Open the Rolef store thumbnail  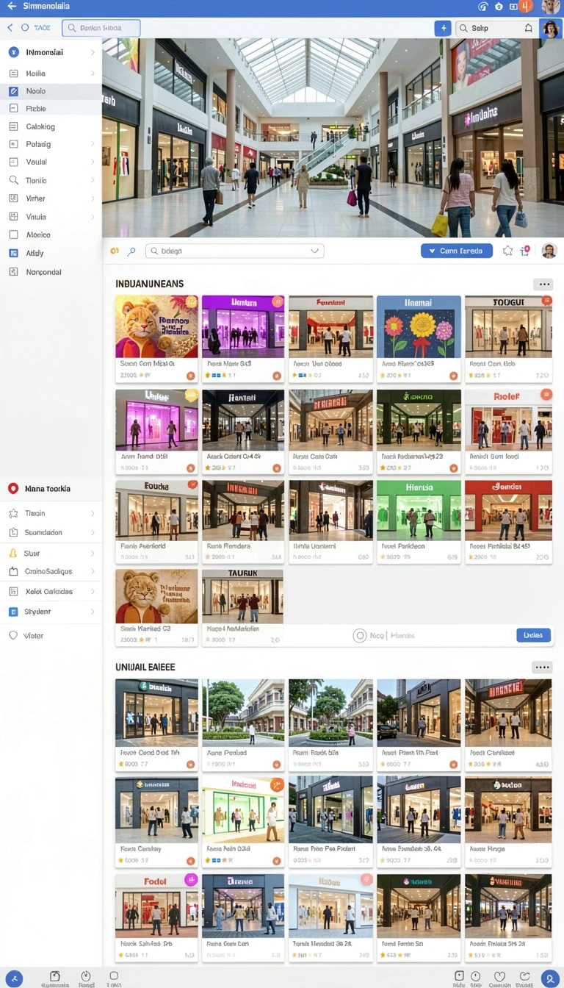[508, 419]
